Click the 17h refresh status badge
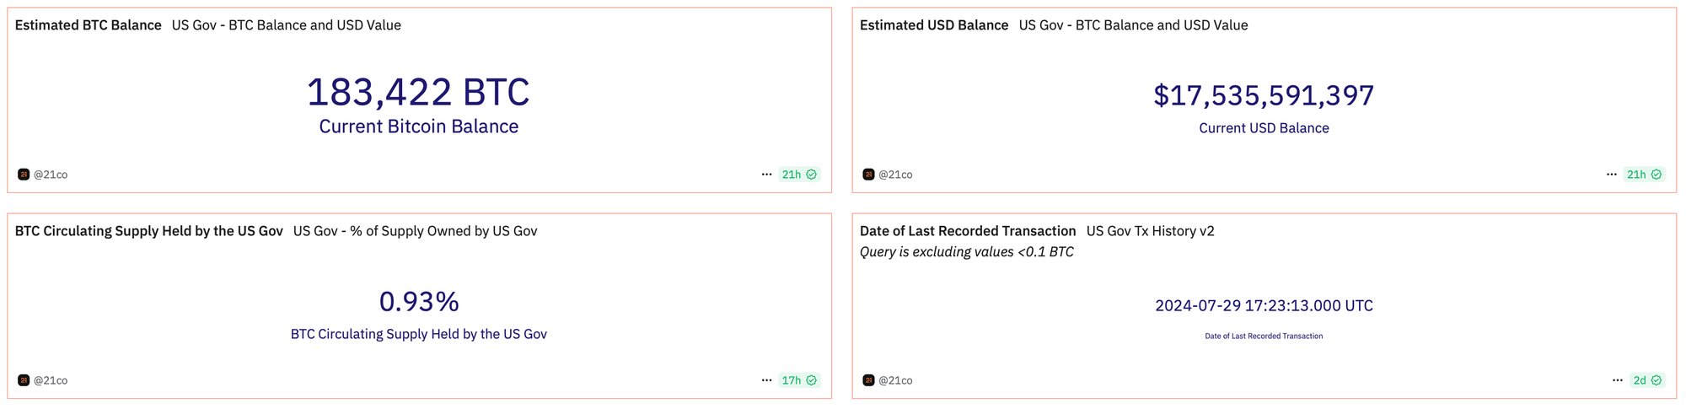1686x409 pixels. [x=798, y=380]
